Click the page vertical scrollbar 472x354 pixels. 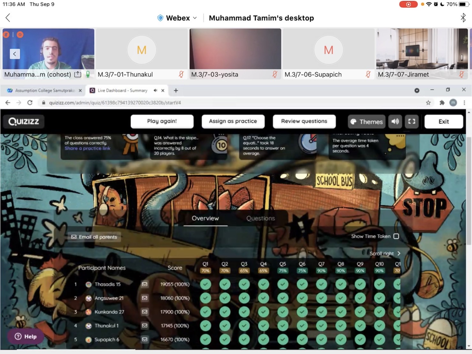[468, 192]
